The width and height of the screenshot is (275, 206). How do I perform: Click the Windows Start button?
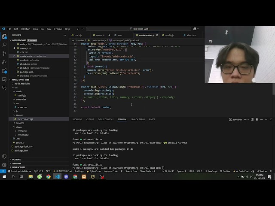pyautogui.click(x=4, y=177)
